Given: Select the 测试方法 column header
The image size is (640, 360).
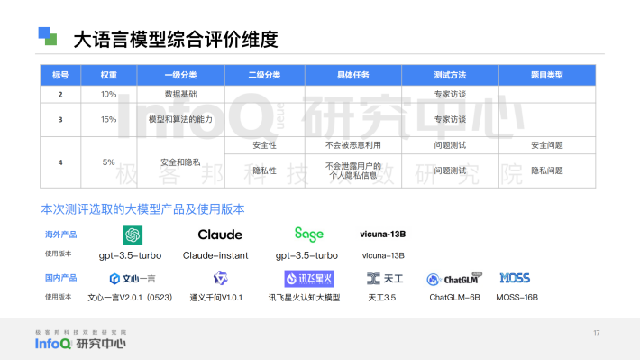Looking at the screenshot, I should 450,75.
